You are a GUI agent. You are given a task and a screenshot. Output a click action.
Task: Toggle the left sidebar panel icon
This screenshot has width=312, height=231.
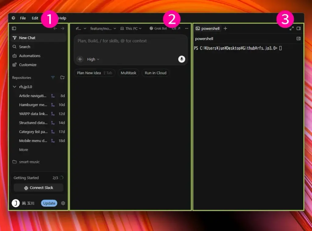[14, 28]
